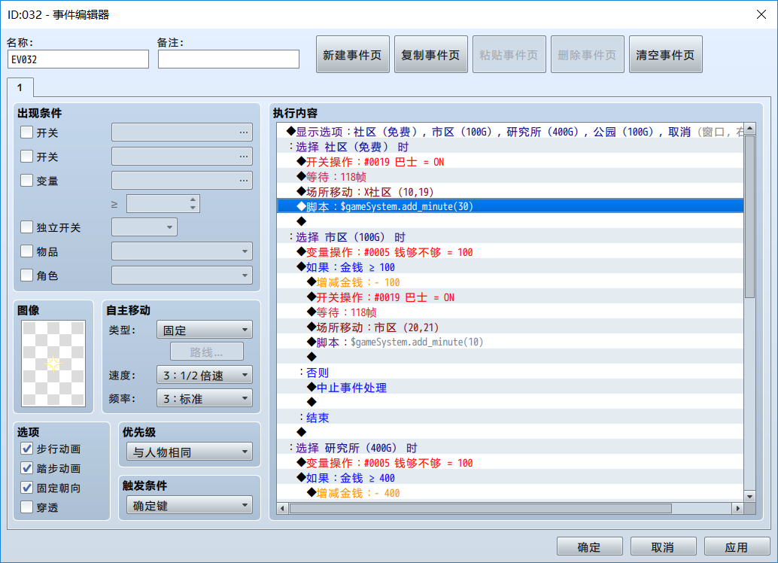
Task: Select the 增减金钱：- 100 command
Action: (510, 282)
